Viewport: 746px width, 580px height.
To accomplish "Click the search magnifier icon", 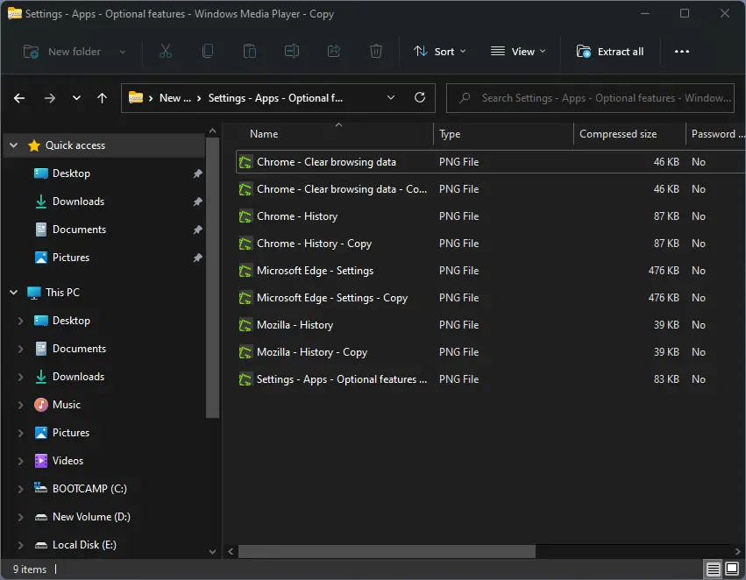I will click(465, 98).
